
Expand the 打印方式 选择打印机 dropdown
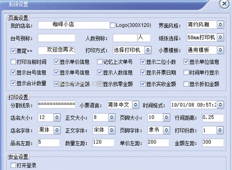coord(148,50)
